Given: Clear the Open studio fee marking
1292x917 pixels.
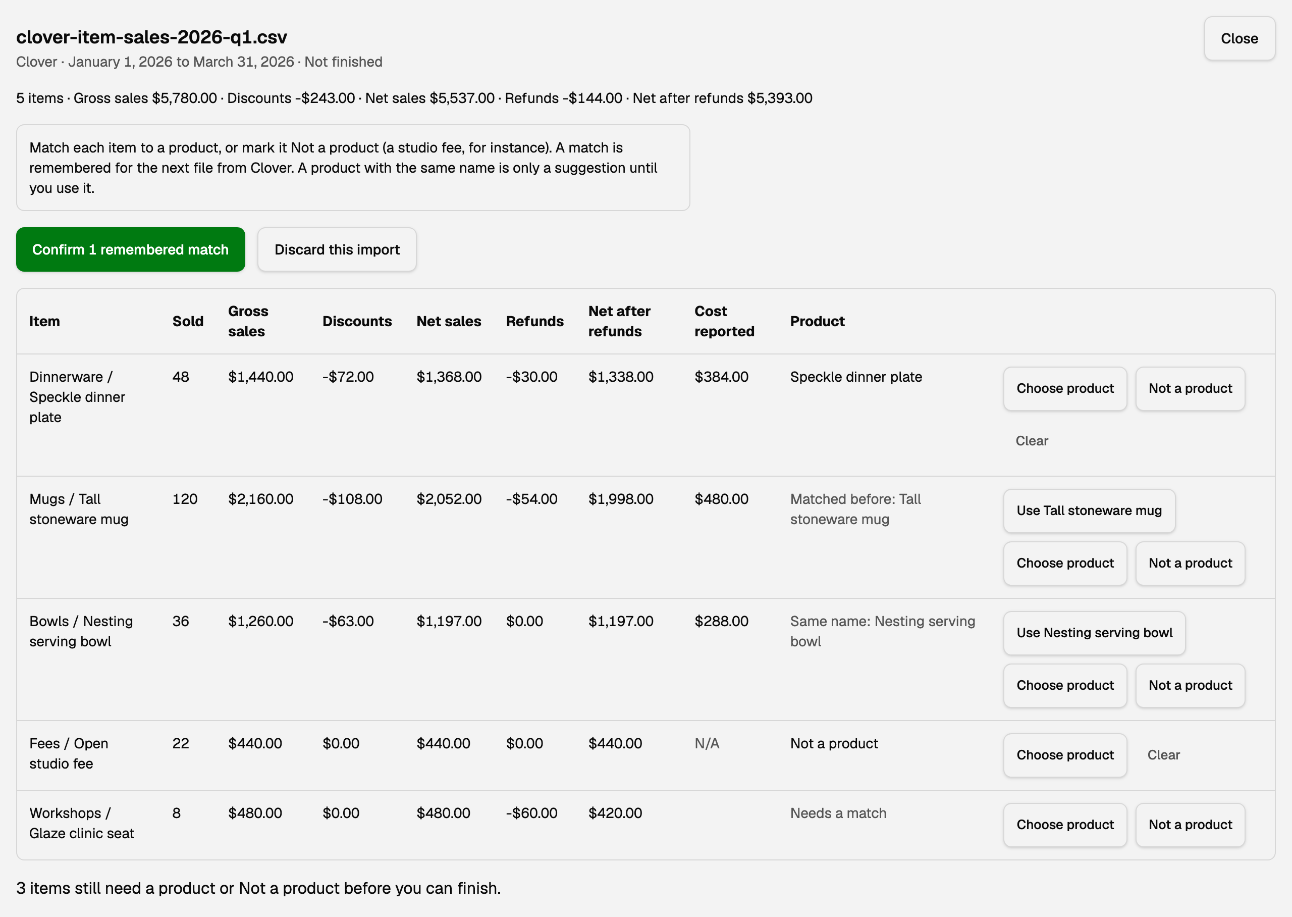Looking at the screenshot, I should point(1163,755).
